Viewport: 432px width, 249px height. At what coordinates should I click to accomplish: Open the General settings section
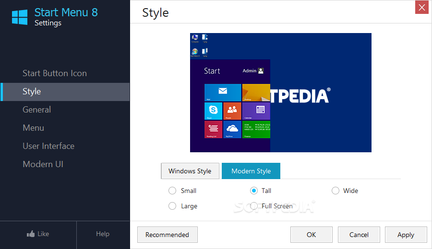click(x=36, y=110)
